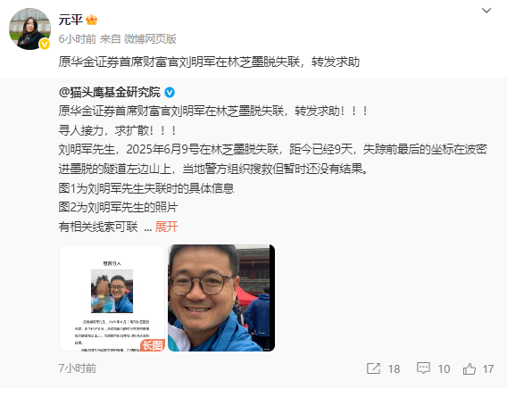Open the 微博网页版 source link
Screen dimensions: 507x397
(x=150, y=39)
